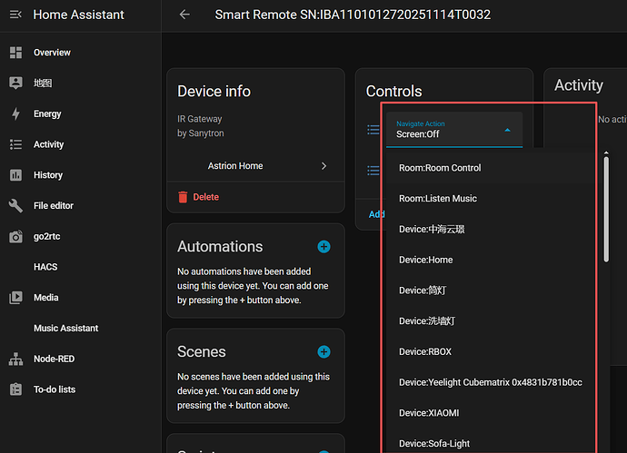Image resolution: width=627 pixels, height=453 pixels.
Task: Choose Device:中海云璟 from the list
Action: pyautogui.click(x=491, y=230)
